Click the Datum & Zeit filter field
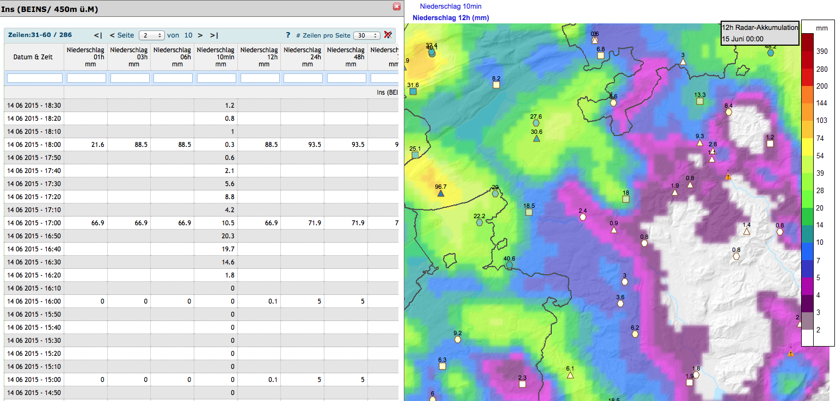The image size is (836, 401). [x=34, y=78]
